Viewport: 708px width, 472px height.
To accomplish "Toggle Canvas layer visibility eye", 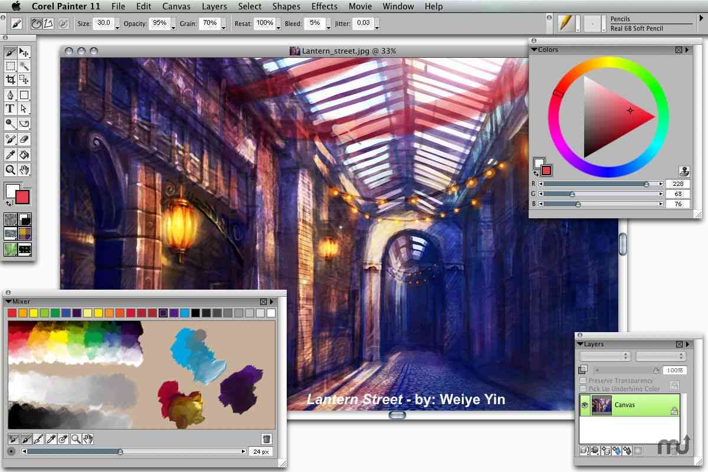I will coord(585,405).
